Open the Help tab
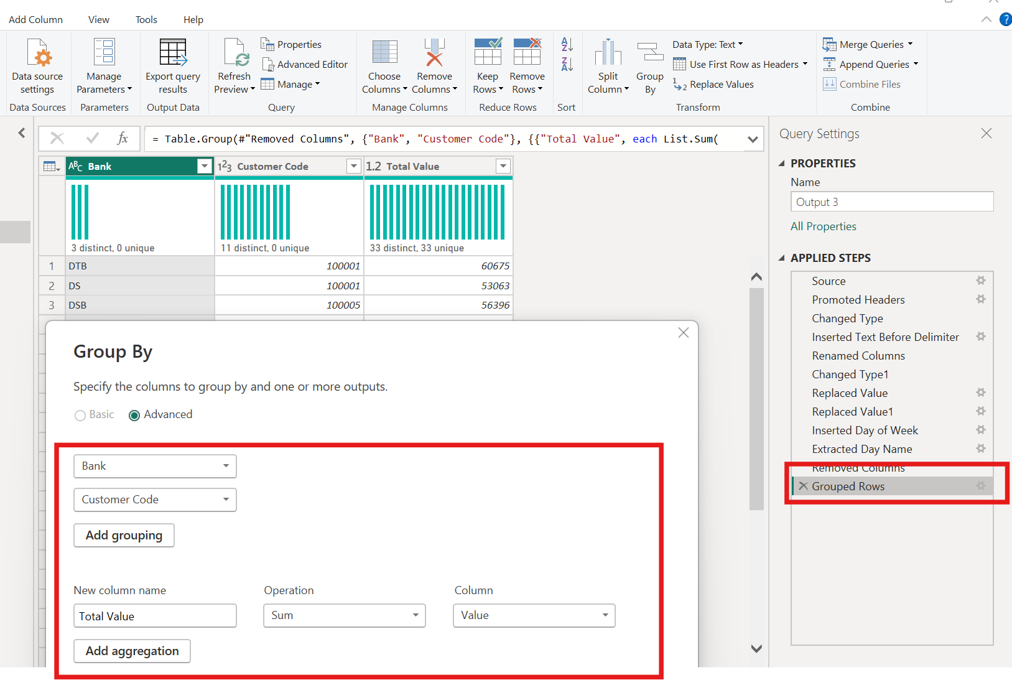Viewport: 1012px width, 680px height. tap(193, 20)
